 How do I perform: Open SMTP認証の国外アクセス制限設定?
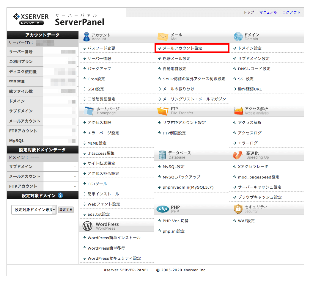194,79
